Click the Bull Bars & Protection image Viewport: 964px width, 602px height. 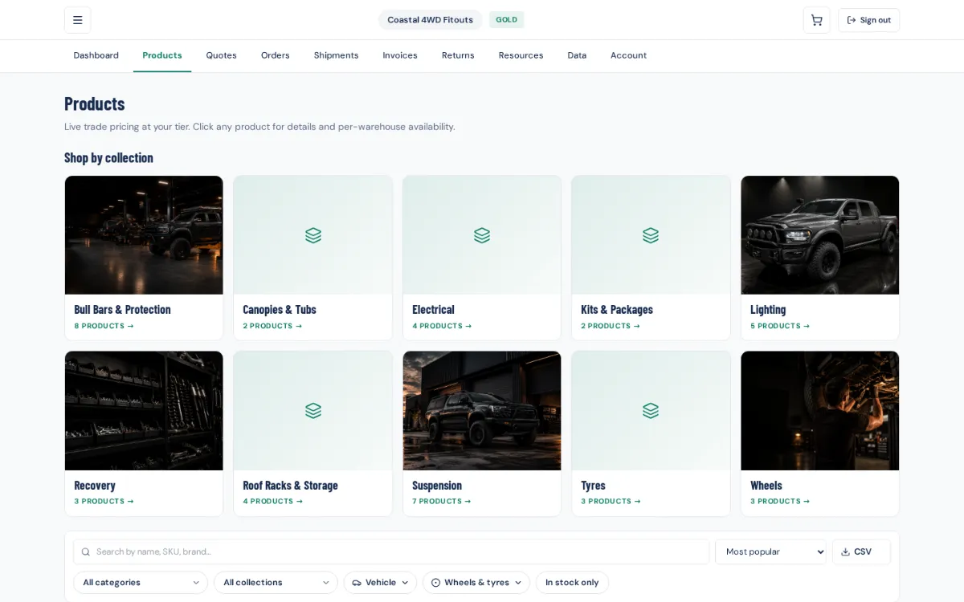pyautogui.click(x=144, y=235)
